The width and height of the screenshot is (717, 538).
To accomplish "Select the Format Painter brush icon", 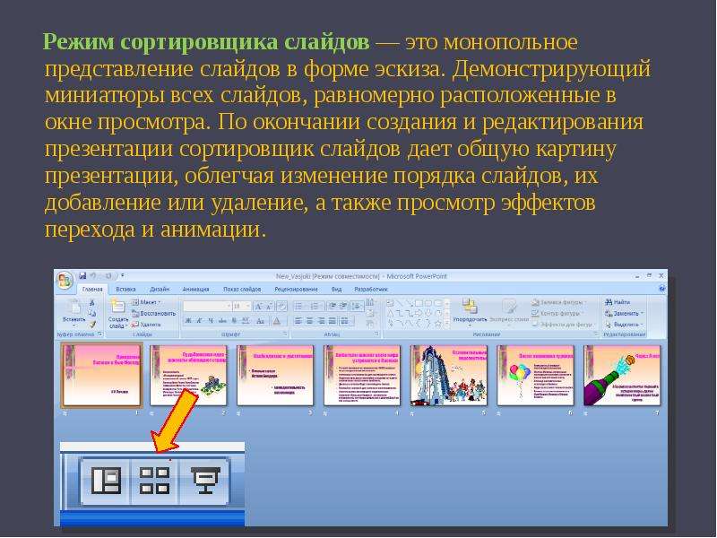I will pyautogui.click(x=92, y=325).
